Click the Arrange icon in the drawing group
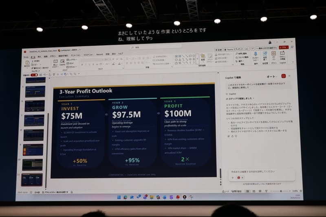326x217 pixels. point(203,56)
